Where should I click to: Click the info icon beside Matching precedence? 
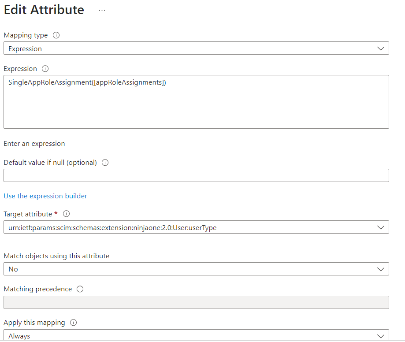(x=80, y=289)
